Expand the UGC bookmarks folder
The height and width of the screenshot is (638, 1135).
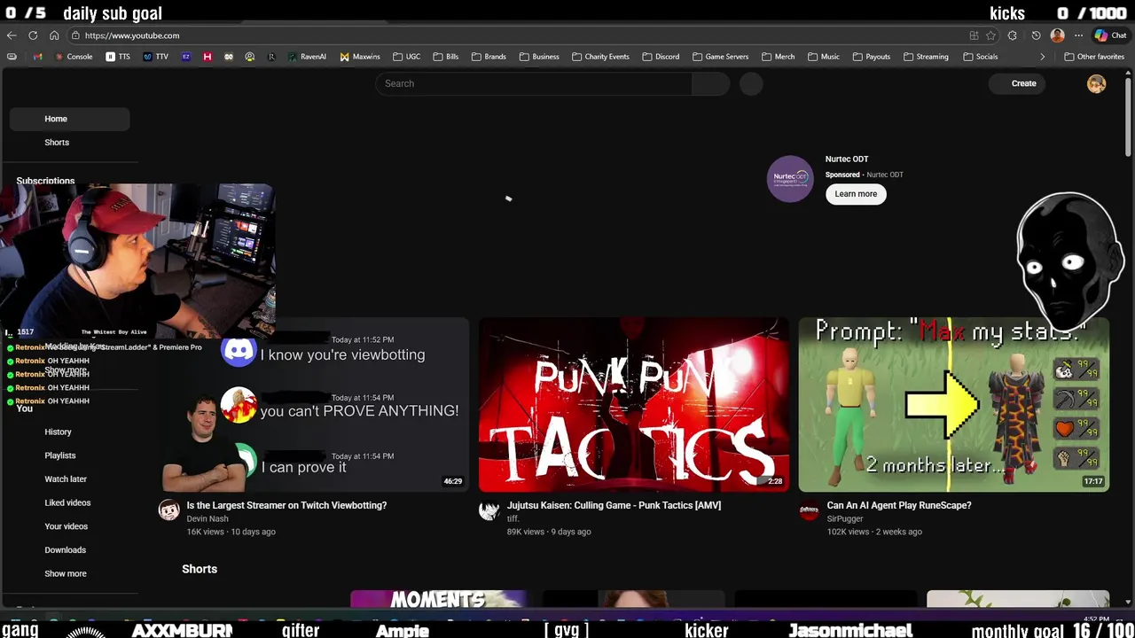[407, 57]
